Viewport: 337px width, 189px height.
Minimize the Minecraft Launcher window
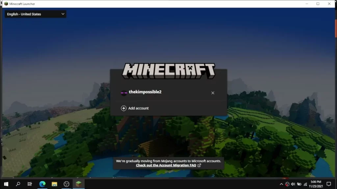click(x=307, y=4)
